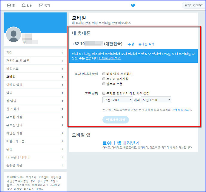
Task: Open the 알림 settings item in sidebar
Action: 35,93
